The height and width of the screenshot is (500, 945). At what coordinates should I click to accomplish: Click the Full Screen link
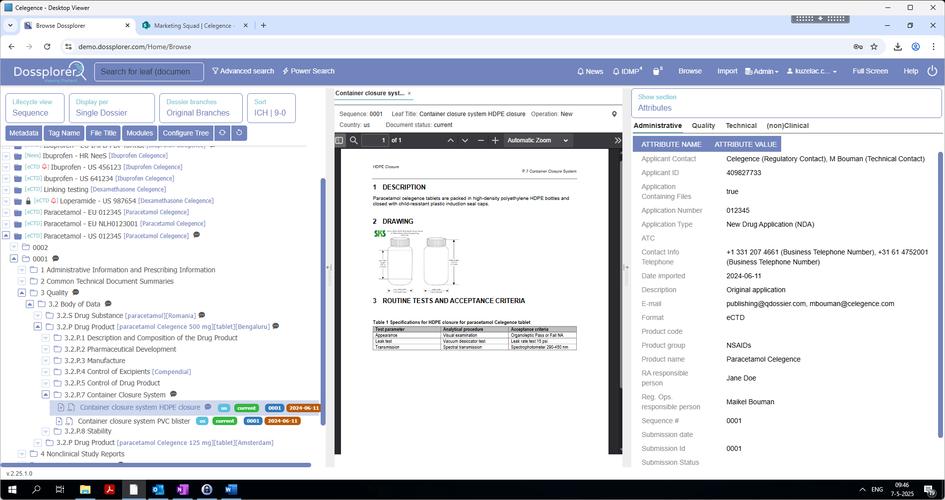pyautogui.click(x=870, y=71)
